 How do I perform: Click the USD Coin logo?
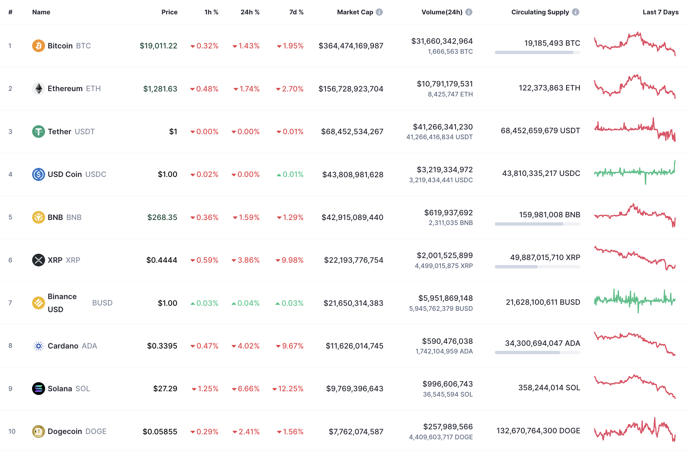point(38,174)
